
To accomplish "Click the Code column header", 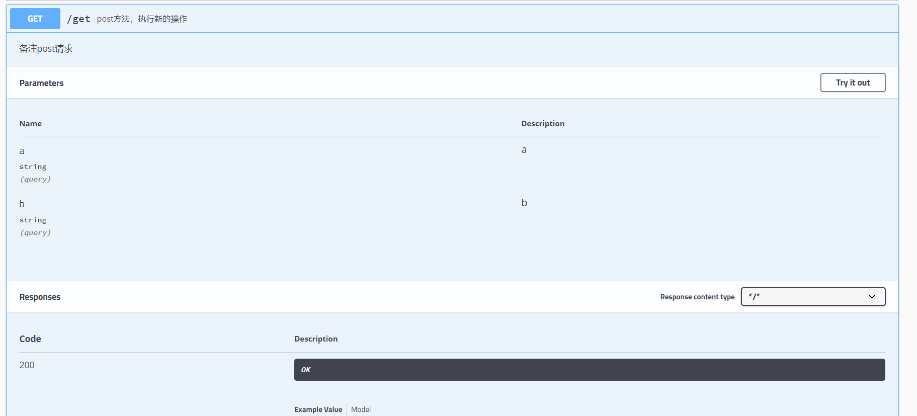I will pyautogui.click(x=30, y=339).
